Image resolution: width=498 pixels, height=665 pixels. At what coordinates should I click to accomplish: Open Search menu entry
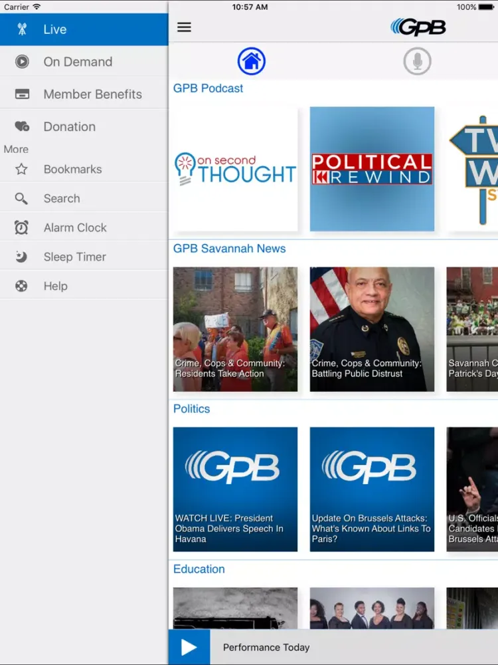(84, 198)
